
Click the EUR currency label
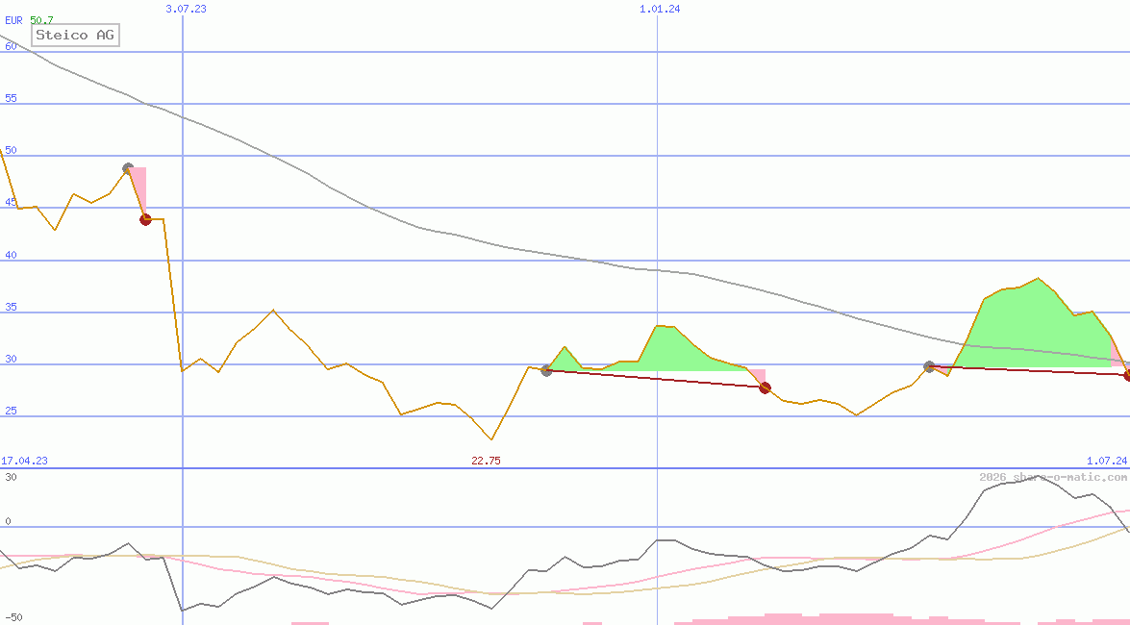click(x=14, y=19)
